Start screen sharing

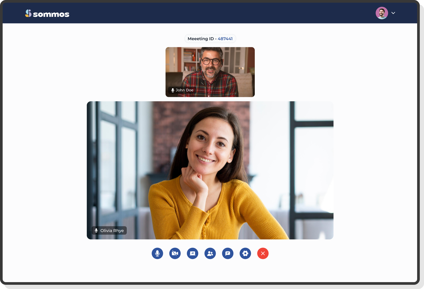(x=192, y=254)
